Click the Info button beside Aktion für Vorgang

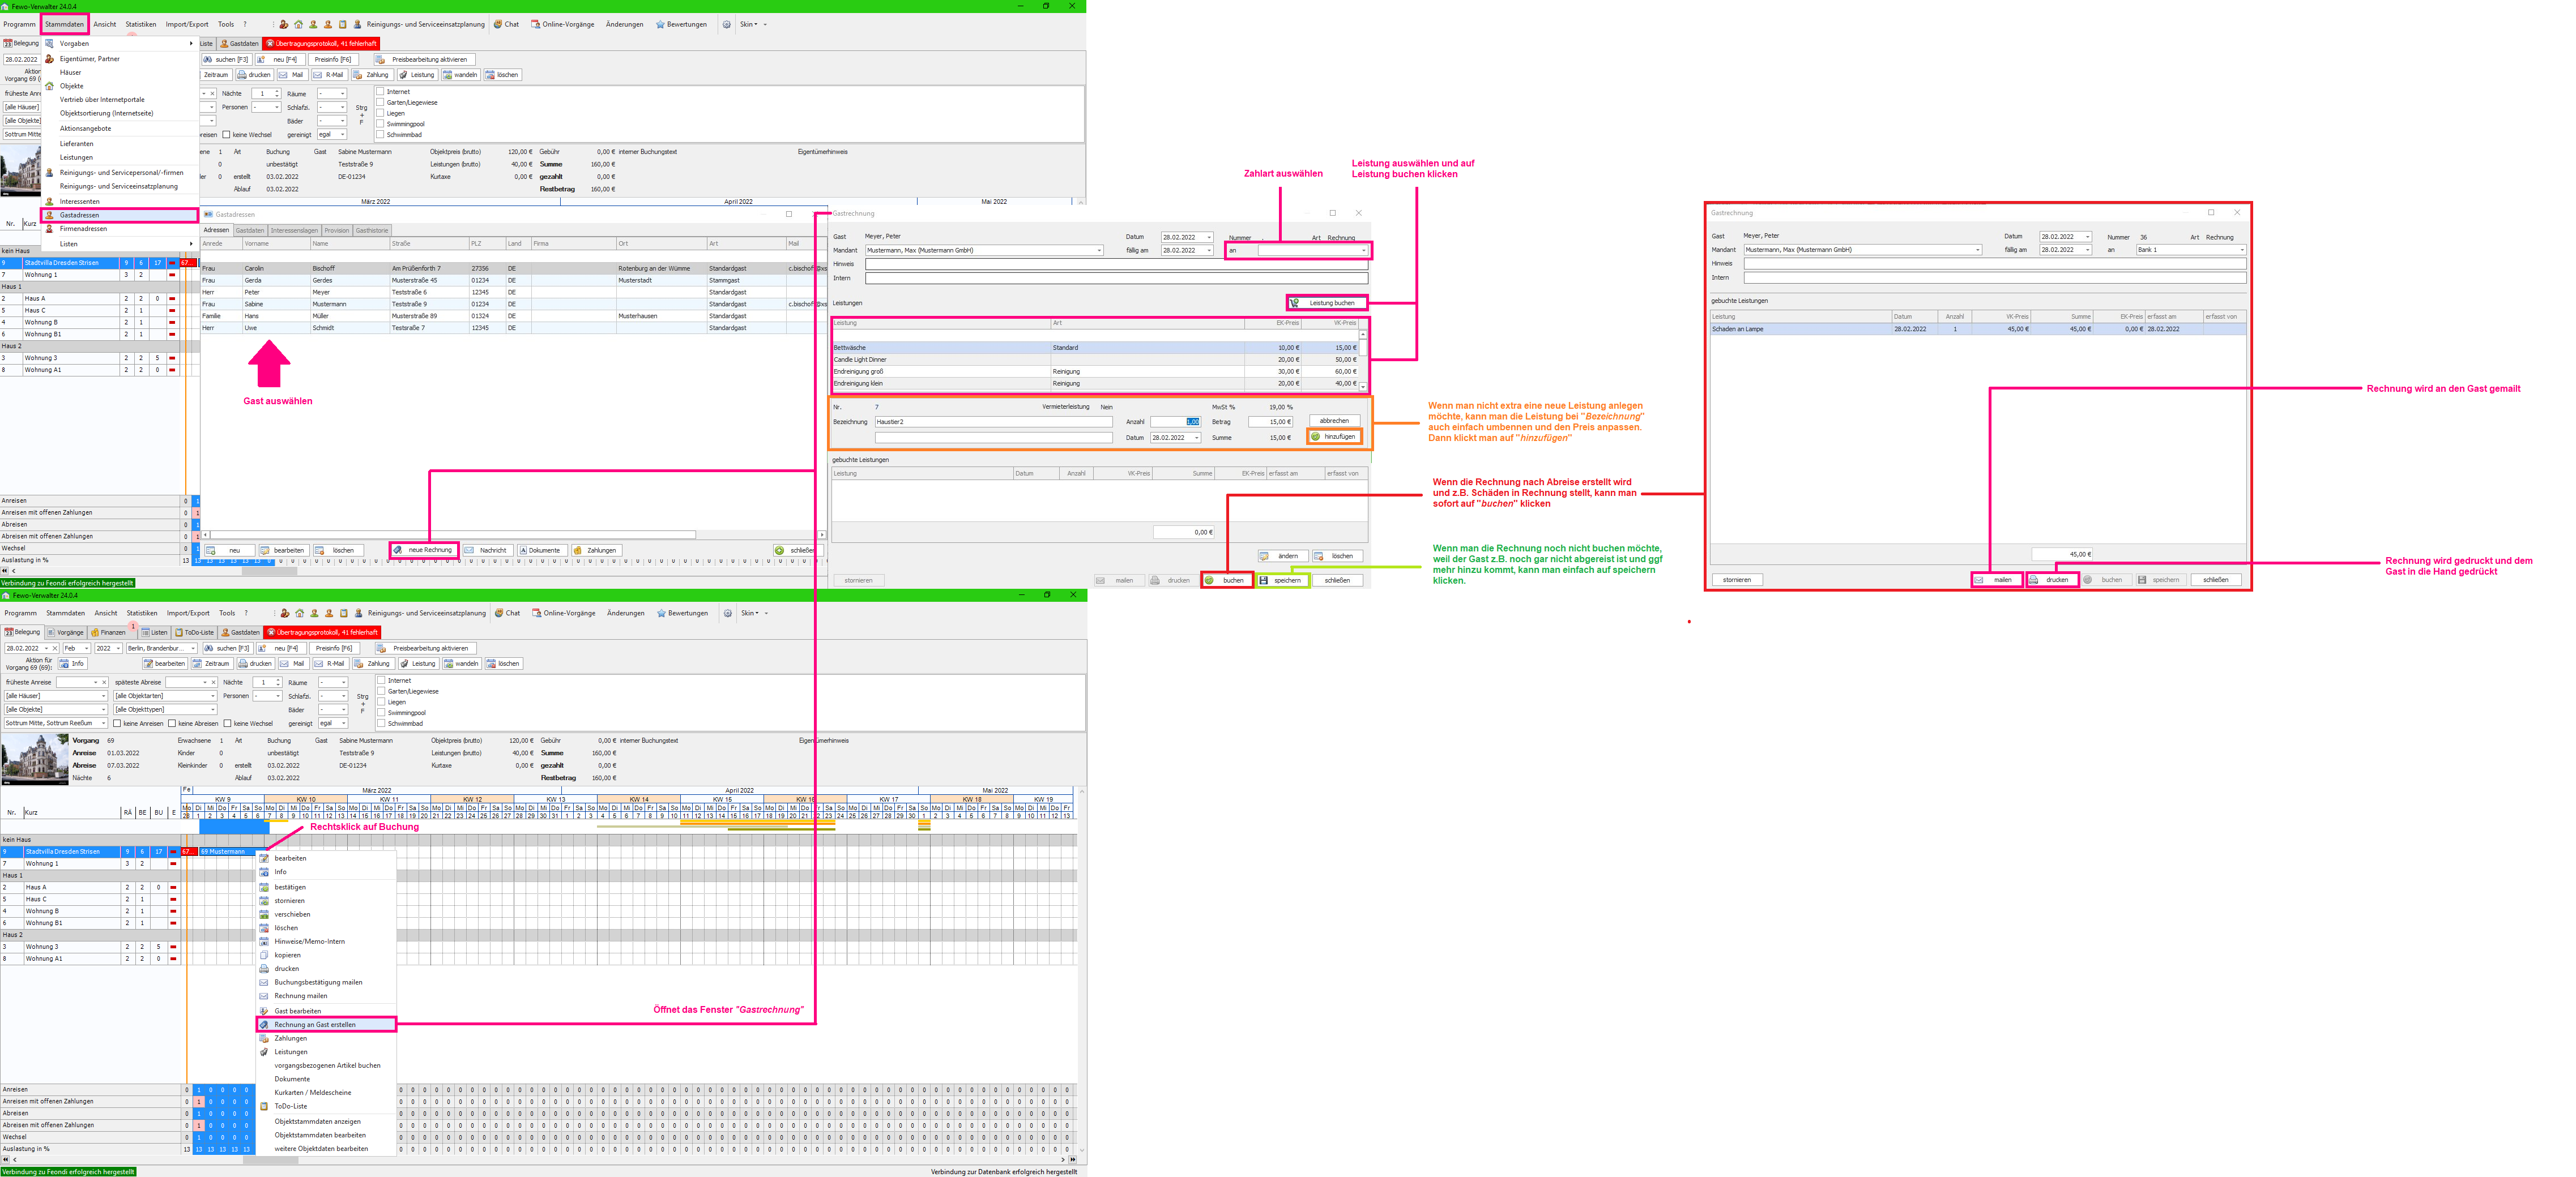tap(74, 664)
